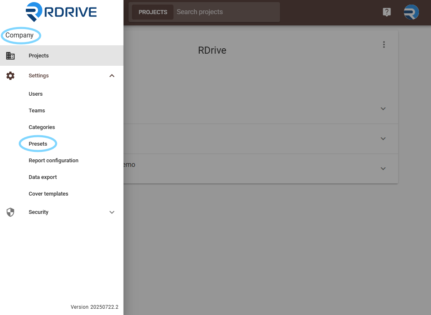Expand the row ending in 'emo'

tap(383, 169)
